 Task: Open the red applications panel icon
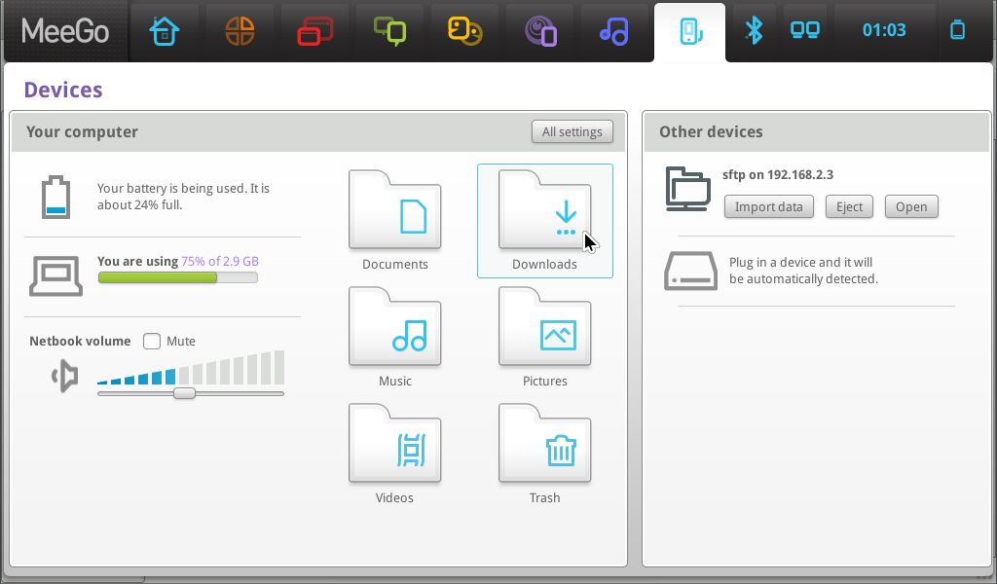(x=314, y=31)
